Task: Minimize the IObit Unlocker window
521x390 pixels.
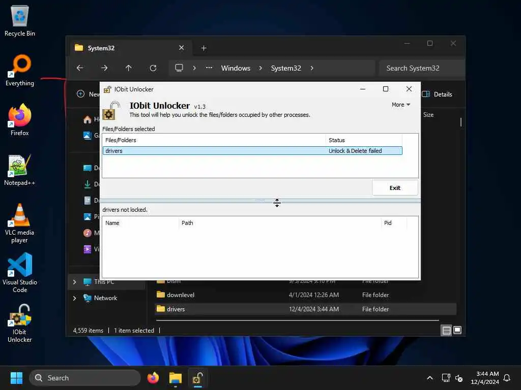Action: [x=362, y=89]
